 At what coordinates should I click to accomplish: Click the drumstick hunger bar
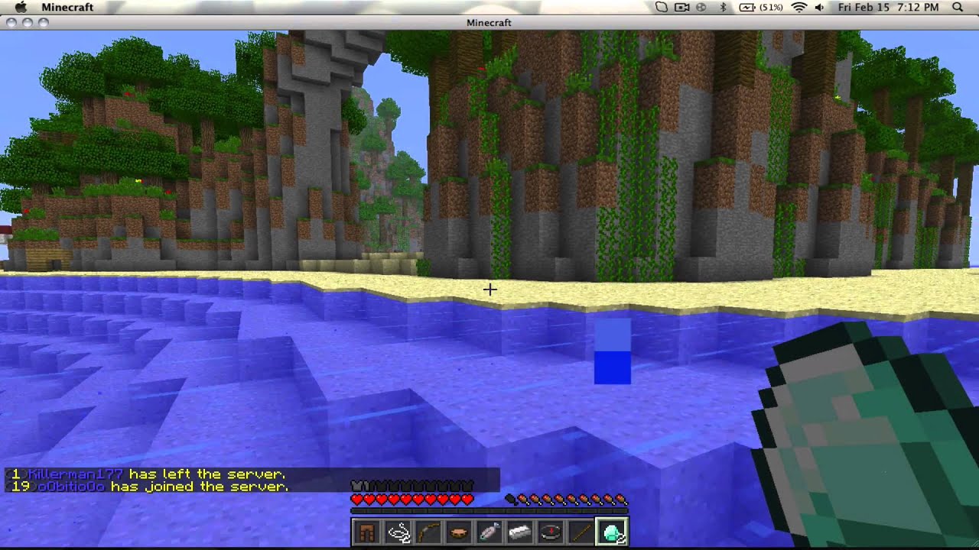pos(566,500)
